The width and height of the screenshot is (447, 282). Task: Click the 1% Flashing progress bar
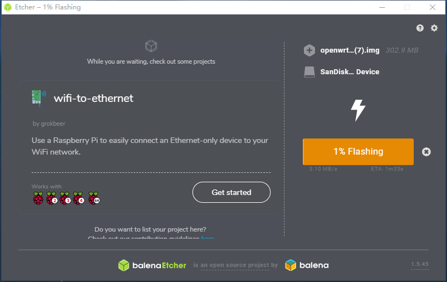click(x=358, y=152)
